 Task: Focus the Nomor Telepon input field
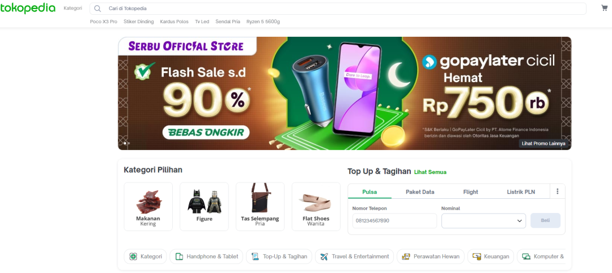(394, 221)
